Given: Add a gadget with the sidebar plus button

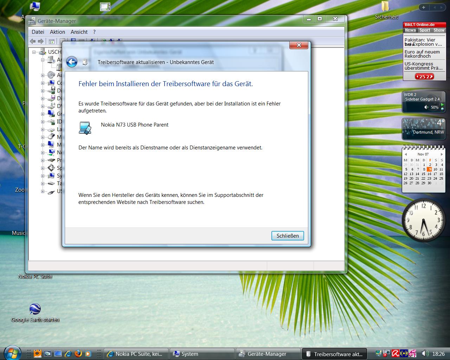Looking at the screenshot, I should point(424,7).
